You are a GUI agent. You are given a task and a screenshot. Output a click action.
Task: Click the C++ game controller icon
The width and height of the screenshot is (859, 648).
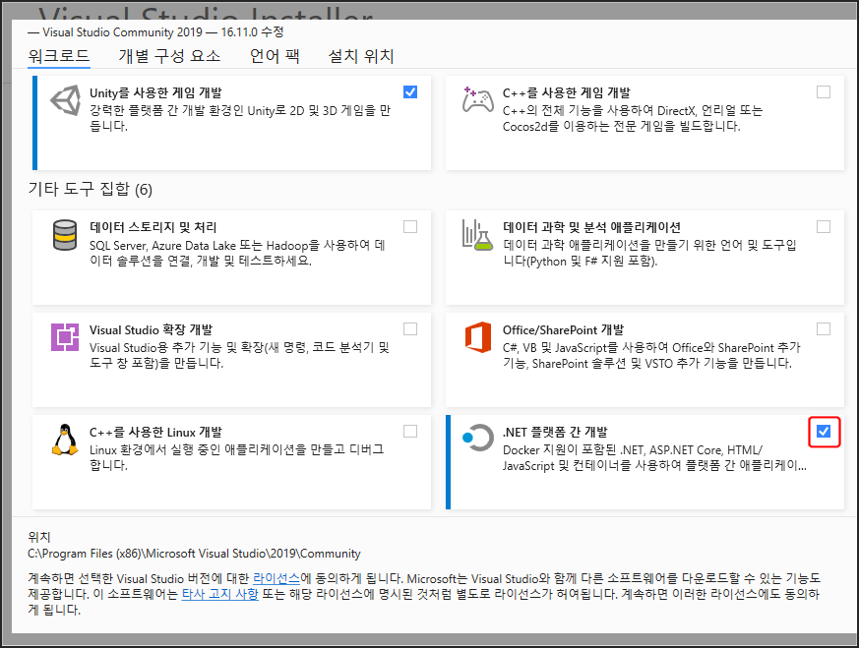(477, 99)
